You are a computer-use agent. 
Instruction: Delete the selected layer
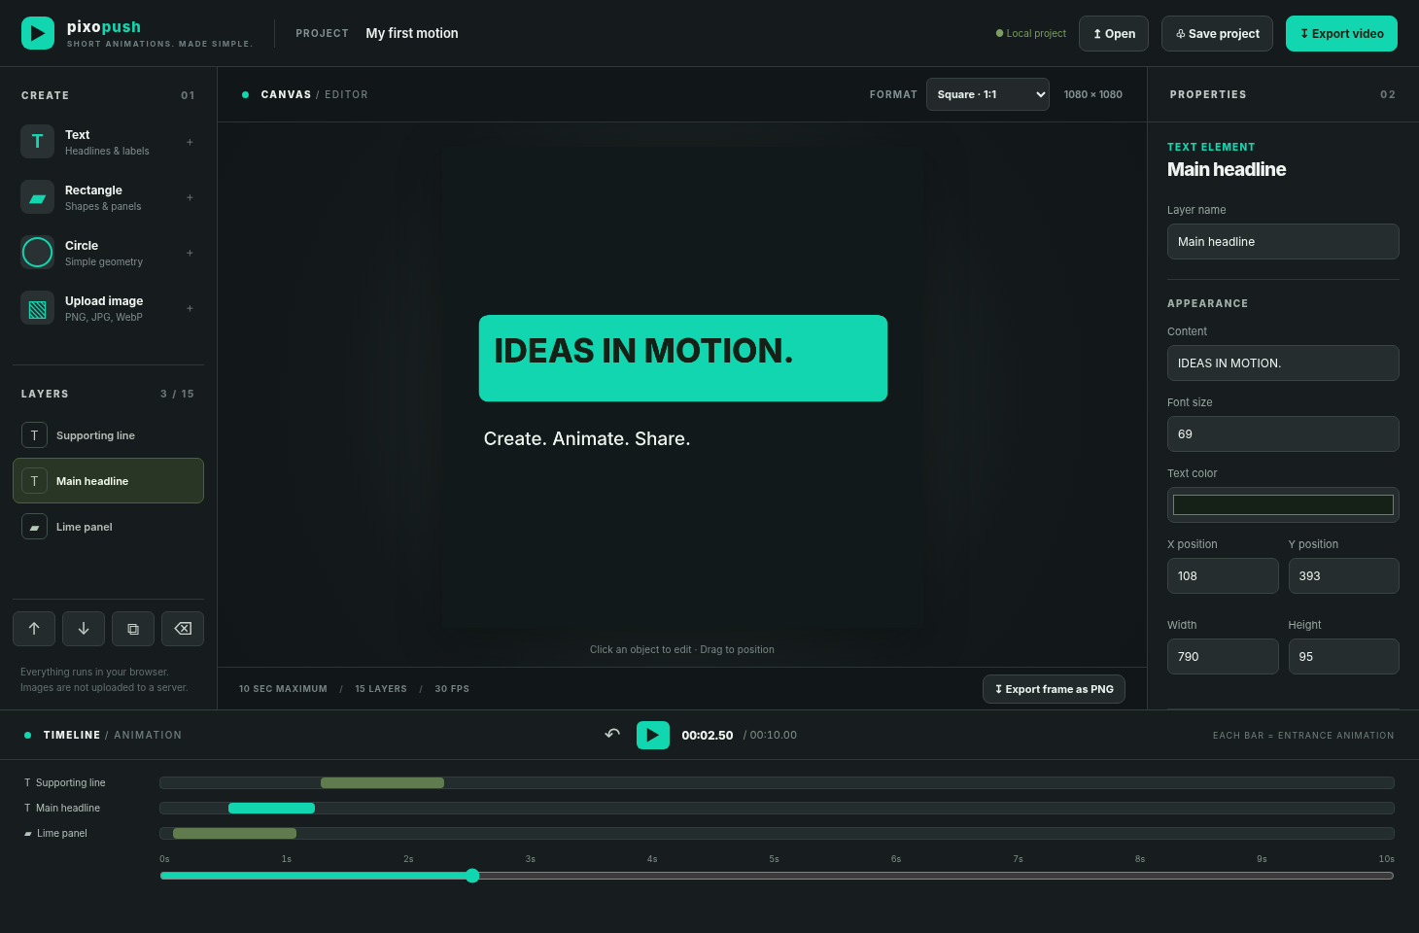(183, 629)
